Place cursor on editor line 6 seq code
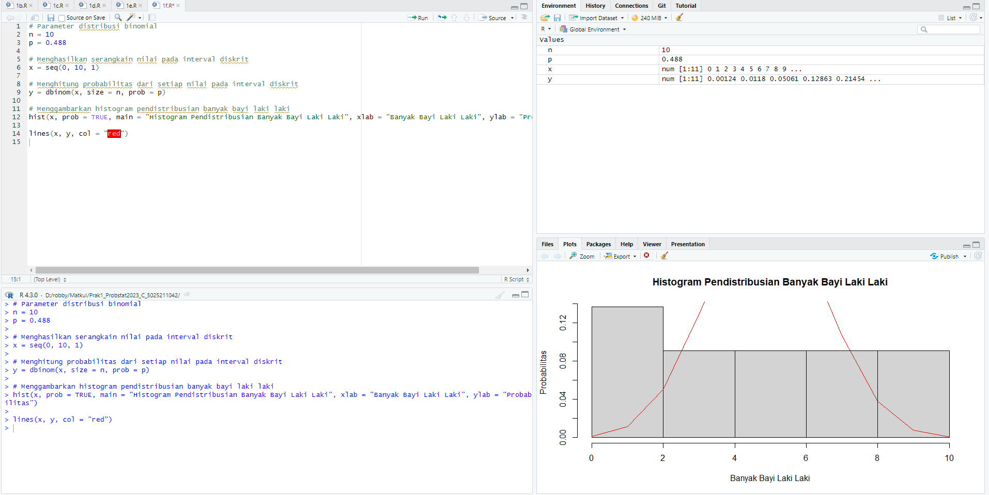The image size is (989, 495). [64, 68]
